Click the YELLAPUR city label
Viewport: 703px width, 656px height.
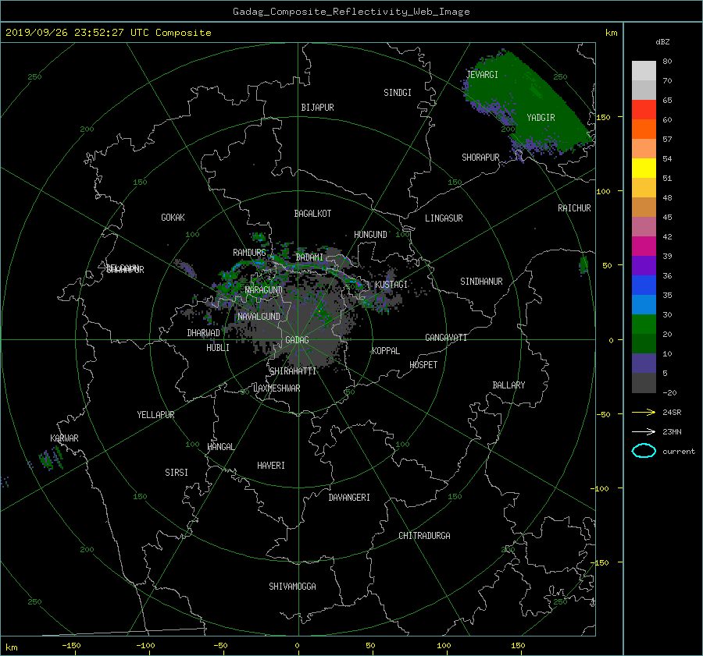(x=155, y=415)
